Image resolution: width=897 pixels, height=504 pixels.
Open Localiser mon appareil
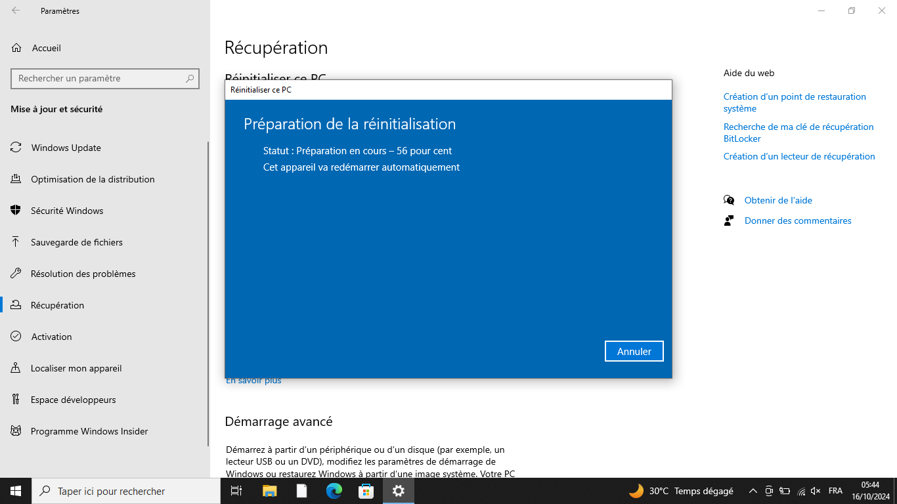[x=76, y=368]
